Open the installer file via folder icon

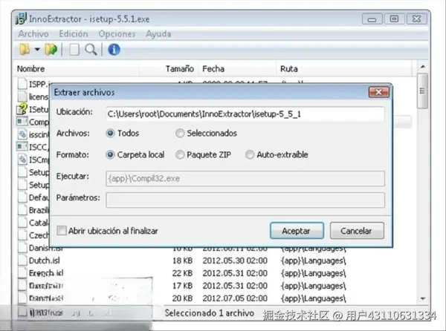pos(25,50)
